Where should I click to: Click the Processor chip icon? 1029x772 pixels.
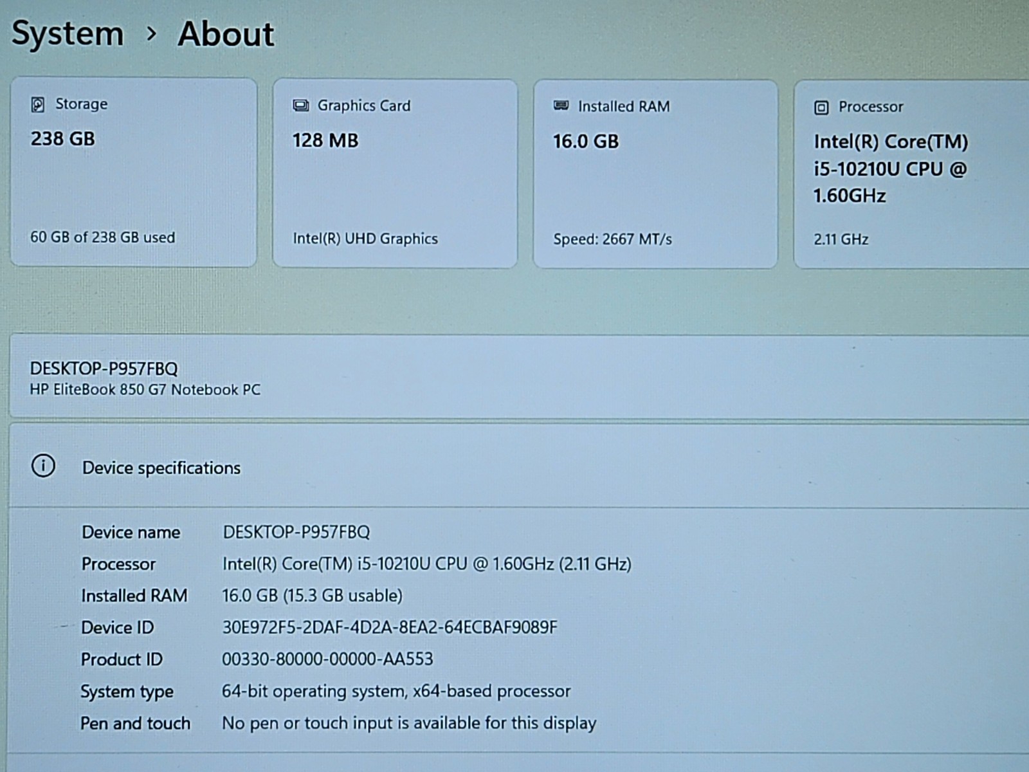821,107
